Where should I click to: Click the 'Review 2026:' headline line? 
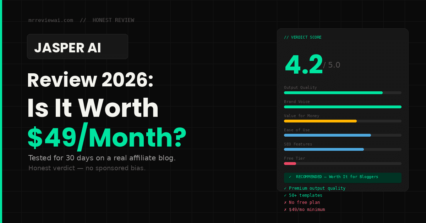[90, 80]
